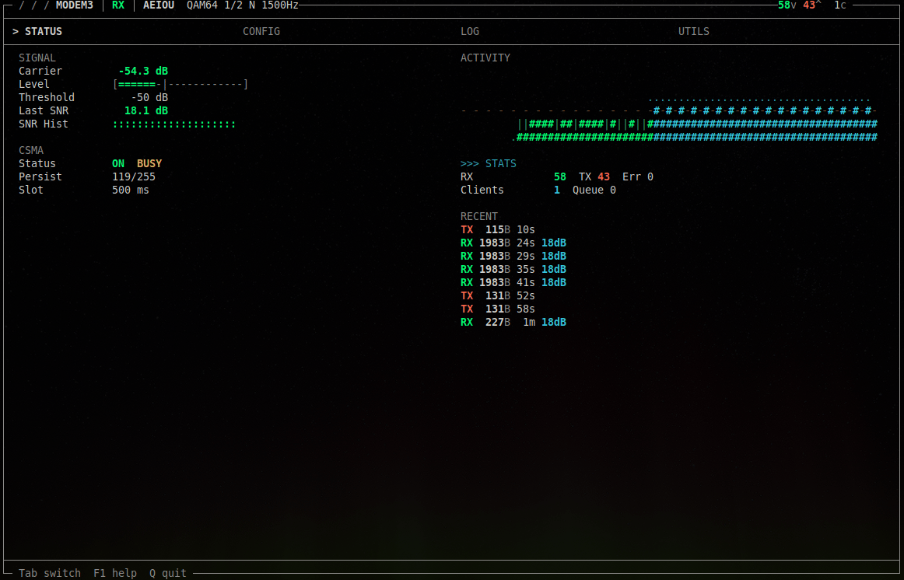Click the >>> STATS heading
Screen dimensions: 904x580
489,163
